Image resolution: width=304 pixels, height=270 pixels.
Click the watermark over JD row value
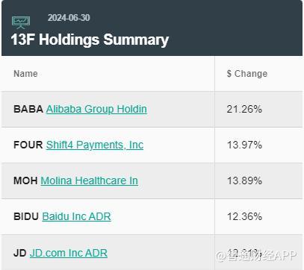coord(256,255)
